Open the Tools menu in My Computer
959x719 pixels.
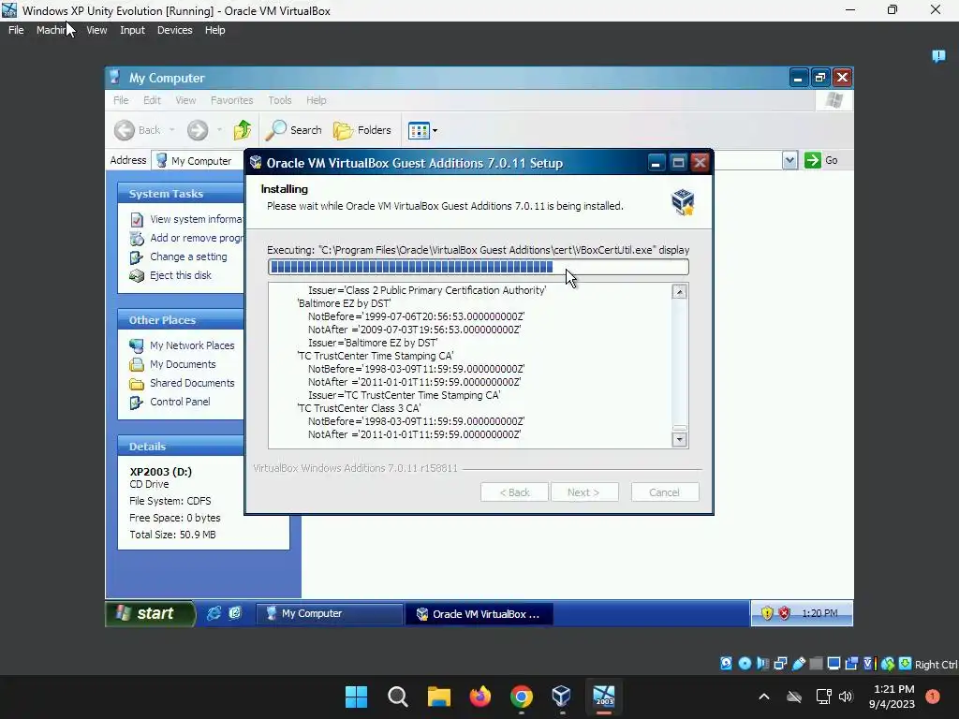[279, 100]
